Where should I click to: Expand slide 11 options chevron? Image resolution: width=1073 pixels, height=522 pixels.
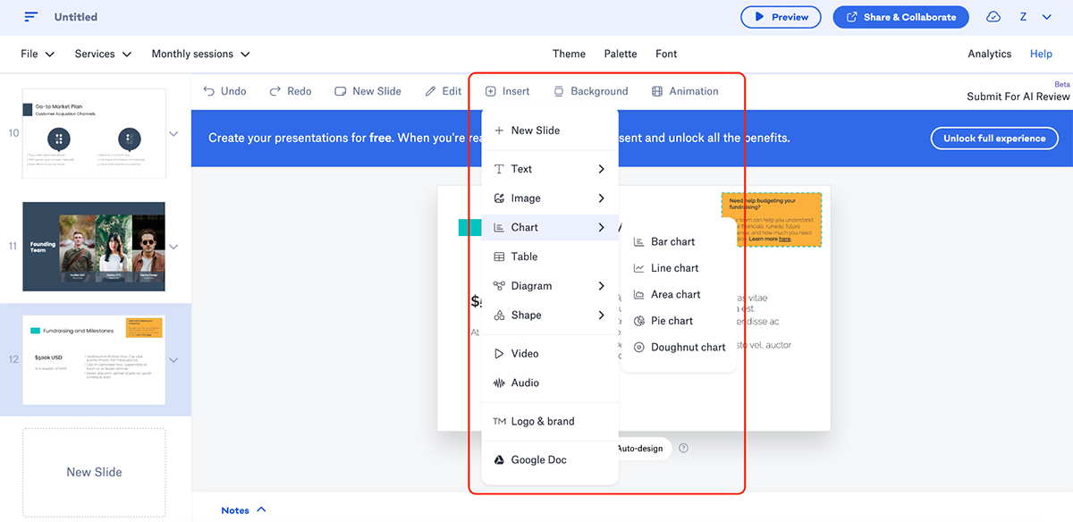click(x=173, y=247)
